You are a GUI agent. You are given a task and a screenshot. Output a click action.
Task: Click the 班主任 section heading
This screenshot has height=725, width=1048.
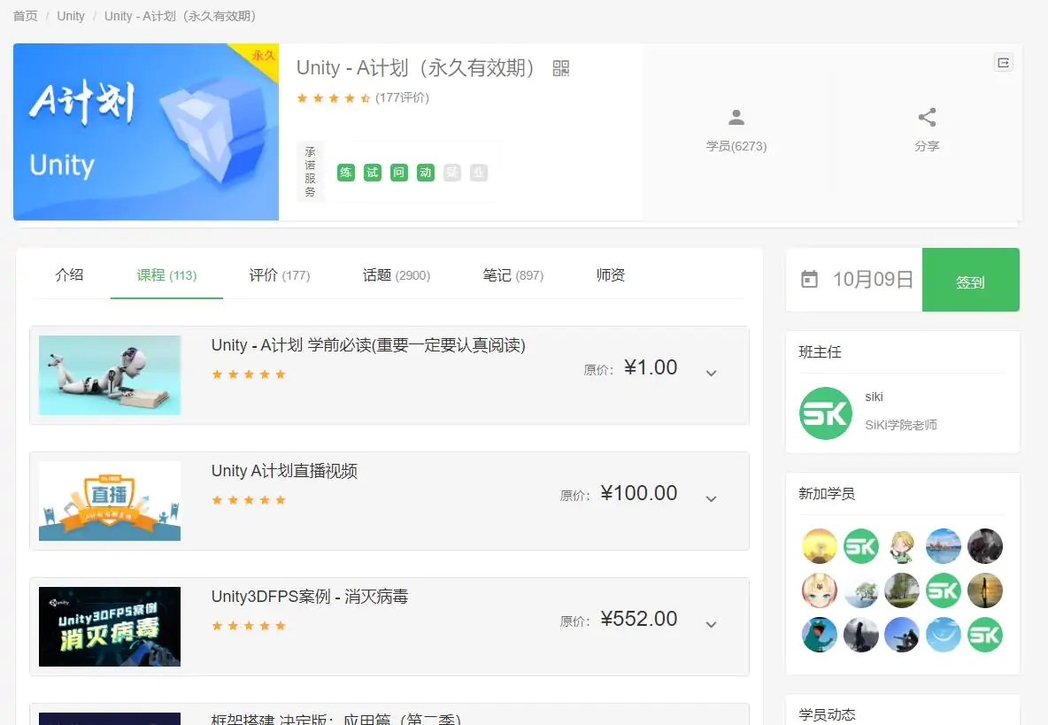point(821,352)
